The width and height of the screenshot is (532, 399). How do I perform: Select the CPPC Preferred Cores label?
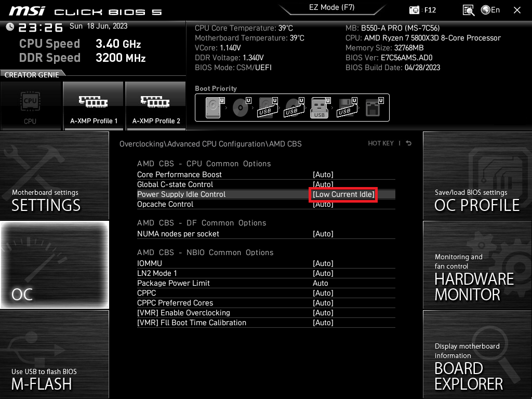(x=175, y=303)
